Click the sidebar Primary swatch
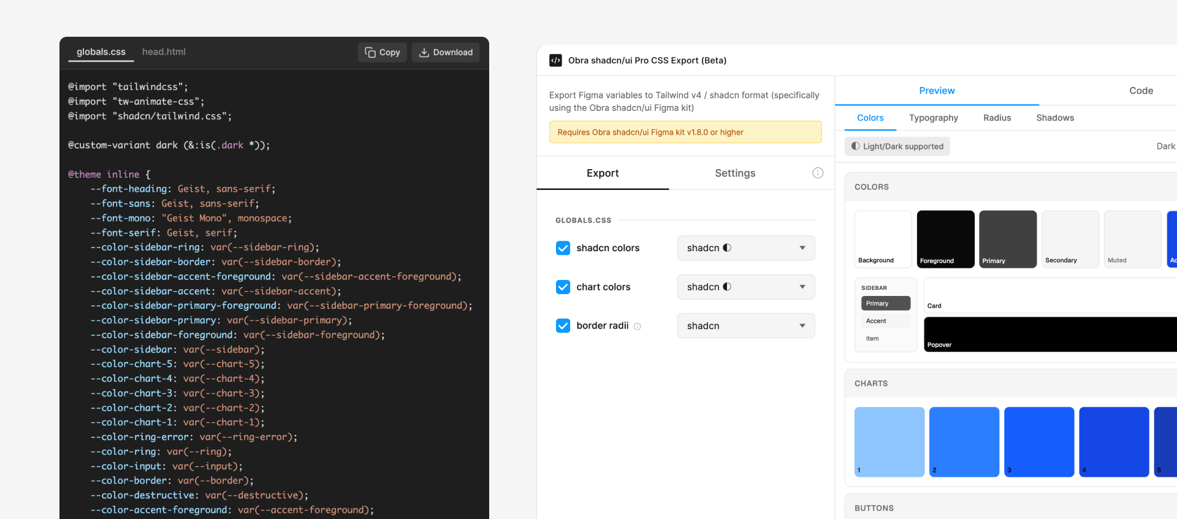 click(886, 303)
